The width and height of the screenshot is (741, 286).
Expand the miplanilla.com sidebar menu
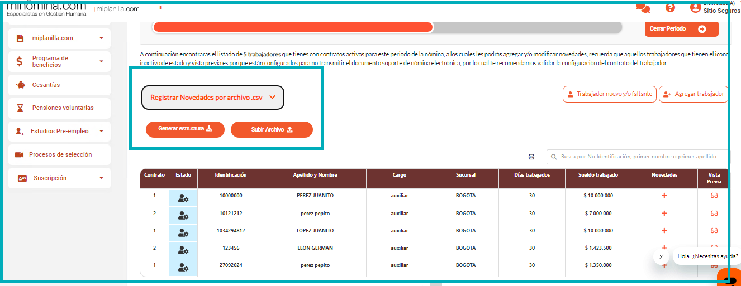pos(101,38)
